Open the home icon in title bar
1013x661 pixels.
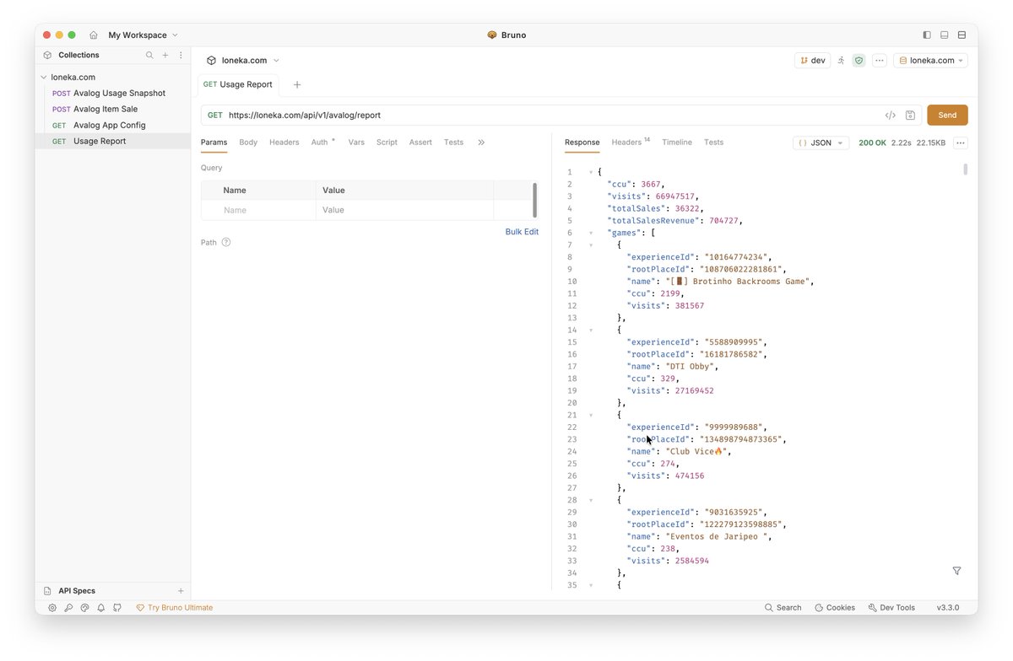pyautogui.click(x=93, y=35)
